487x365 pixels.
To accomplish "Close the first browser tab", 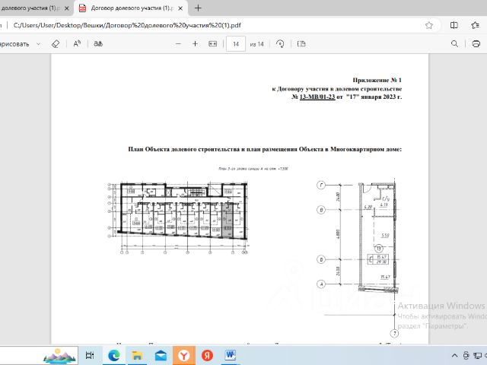I will pyautogui.click(x=66, y=8).
